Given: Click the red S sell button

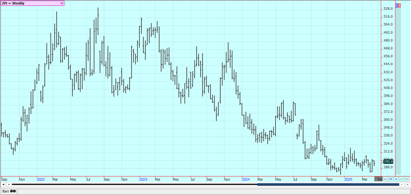Looking at the screenshot, I should (400, 5).
